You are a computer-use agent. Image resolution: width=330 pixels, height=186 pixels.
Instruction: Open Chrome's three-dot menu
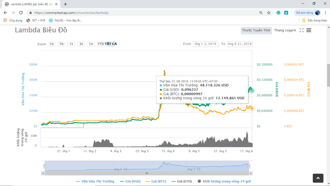325,13
